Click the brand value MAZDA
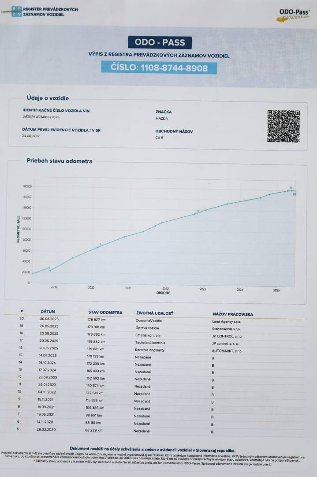 161,119
